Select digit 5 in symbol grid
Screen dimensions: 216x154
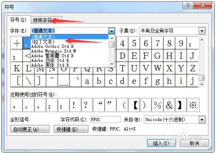tap(134, 43)
